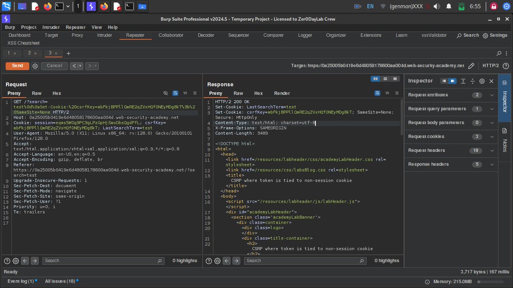Click Send button

(18, 66)
